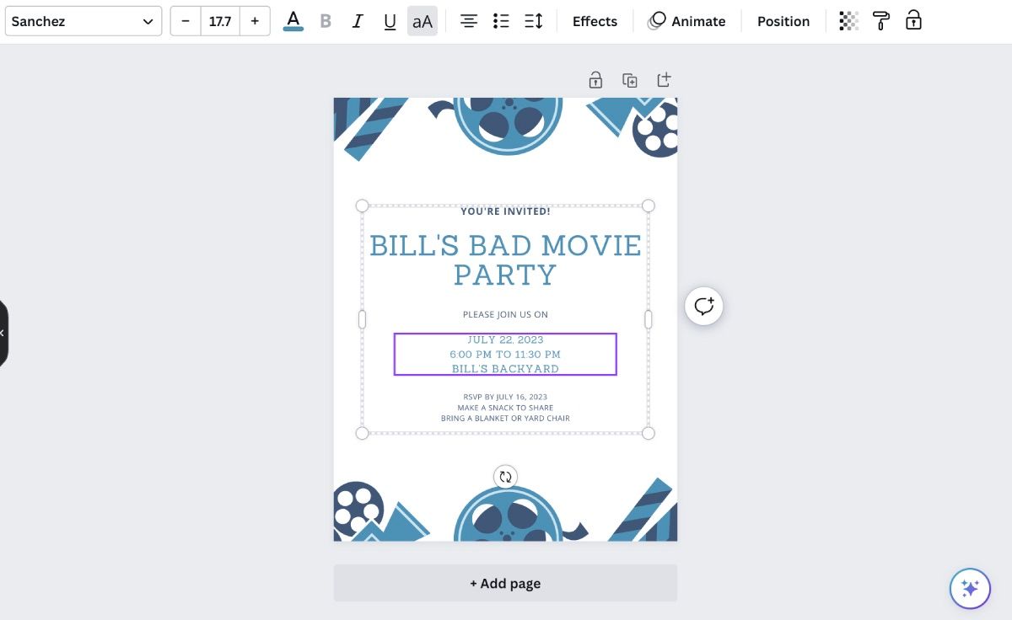Viewport: 1012px width, 620px height.
Task: Click the BILL'S BACKYARD line
Action: click(505, 368)
